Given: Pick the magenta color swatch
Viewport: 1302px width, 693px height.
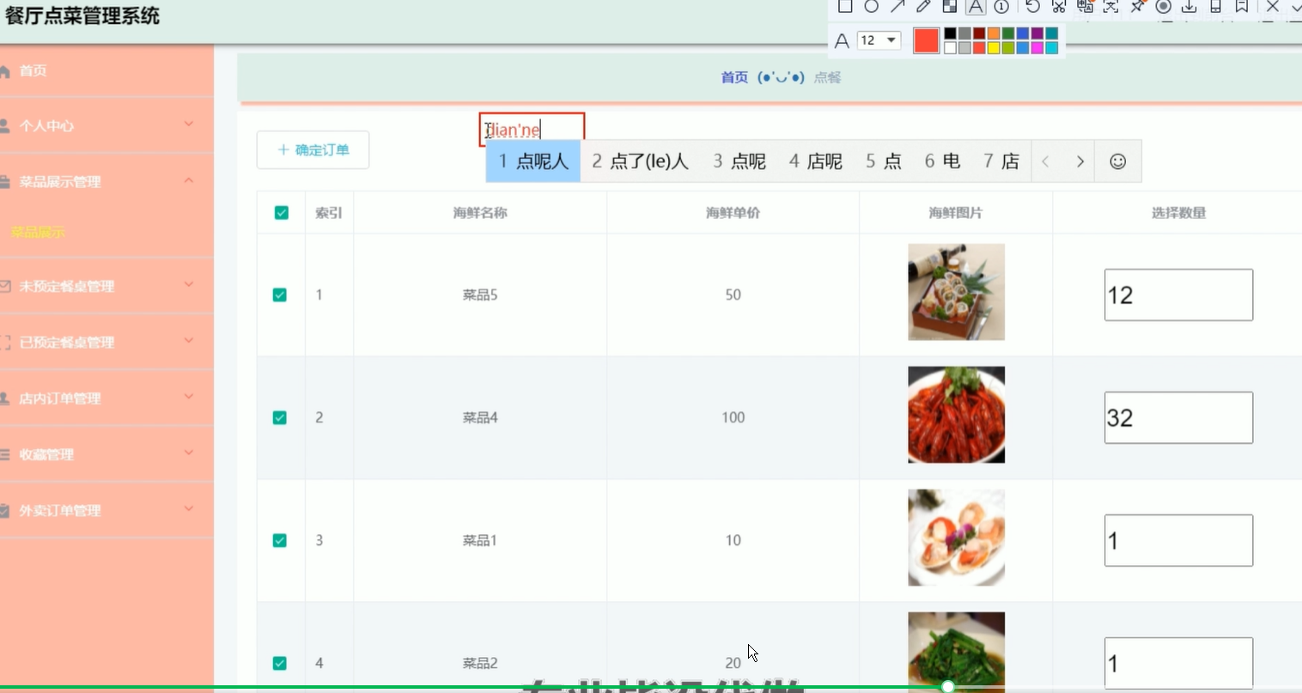Looking at the screenshot, I should (1037, 48).
